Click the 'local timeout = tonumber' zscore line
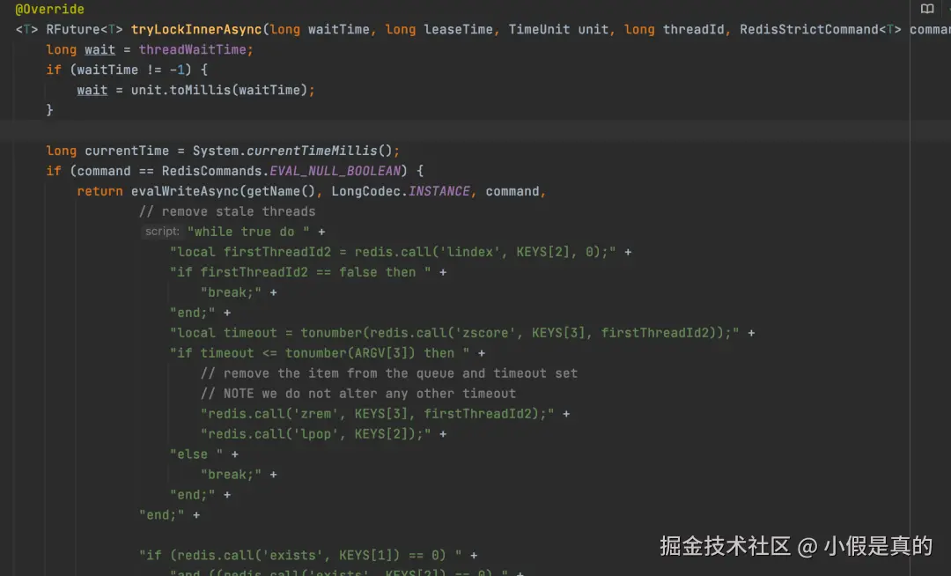951x576 pixels. click(x=454, y=333)
